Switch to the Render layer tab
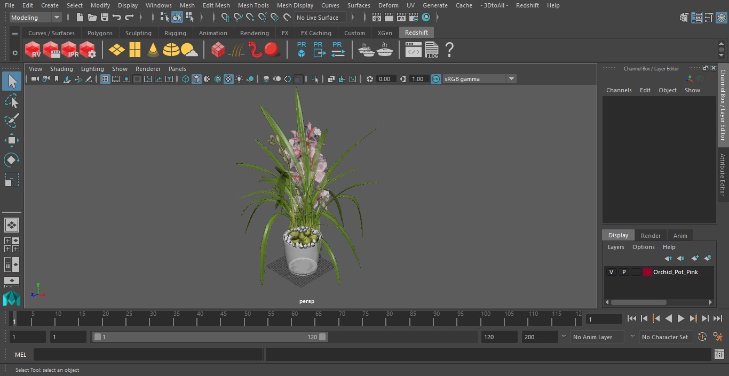729x376 pixels. (651, 236)
